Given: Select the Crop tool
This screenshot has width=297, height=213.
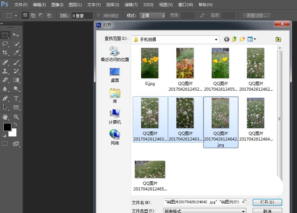Looking at the screenshot, I should [5, 53].
